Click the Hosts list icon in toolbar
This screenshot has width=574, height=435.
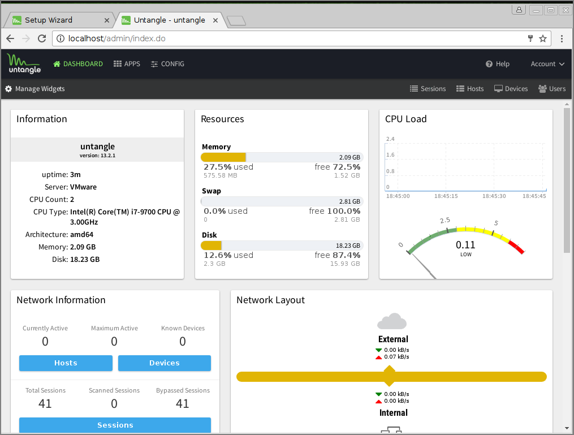tap(460, 89)
